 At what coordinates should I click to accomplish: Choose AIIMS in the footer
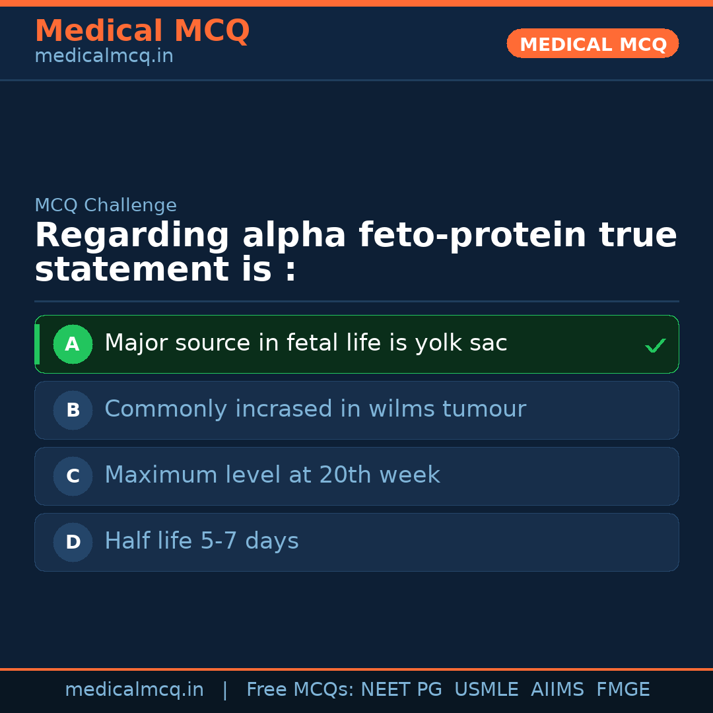pyautogui.click(x=557, y=690)
